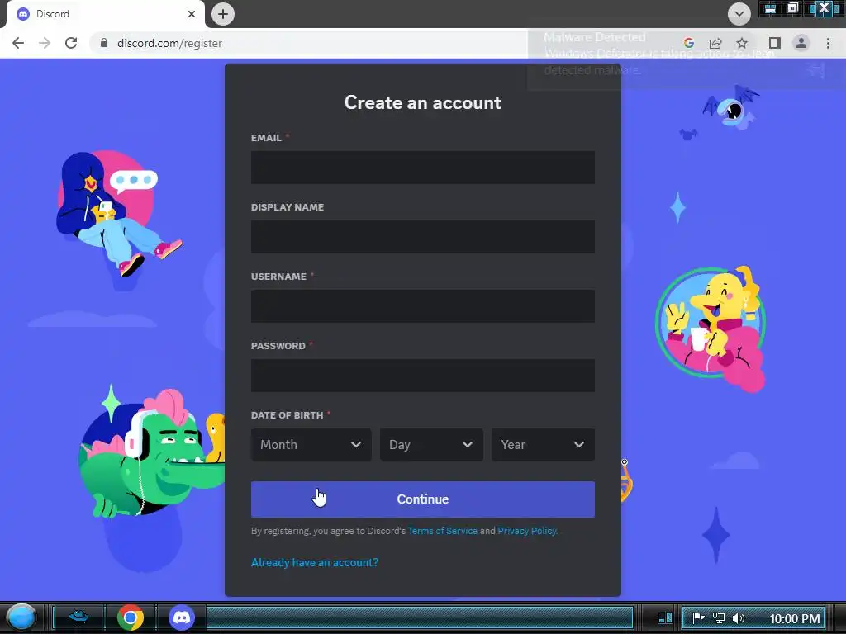Share this page icon

(x=715, y=43)
